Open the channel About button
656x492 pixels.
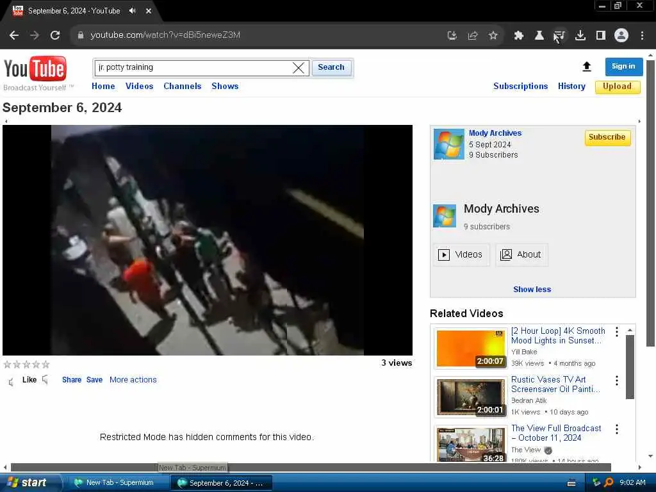(x=521, y=254)
